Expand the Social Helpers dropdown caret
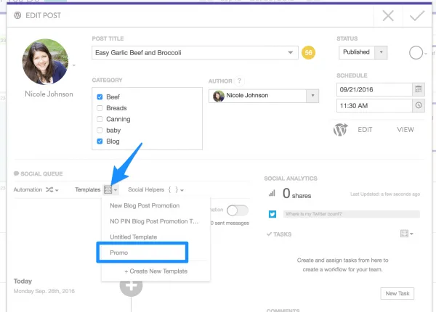The image size is (436, 312). (x=182, y=190)
